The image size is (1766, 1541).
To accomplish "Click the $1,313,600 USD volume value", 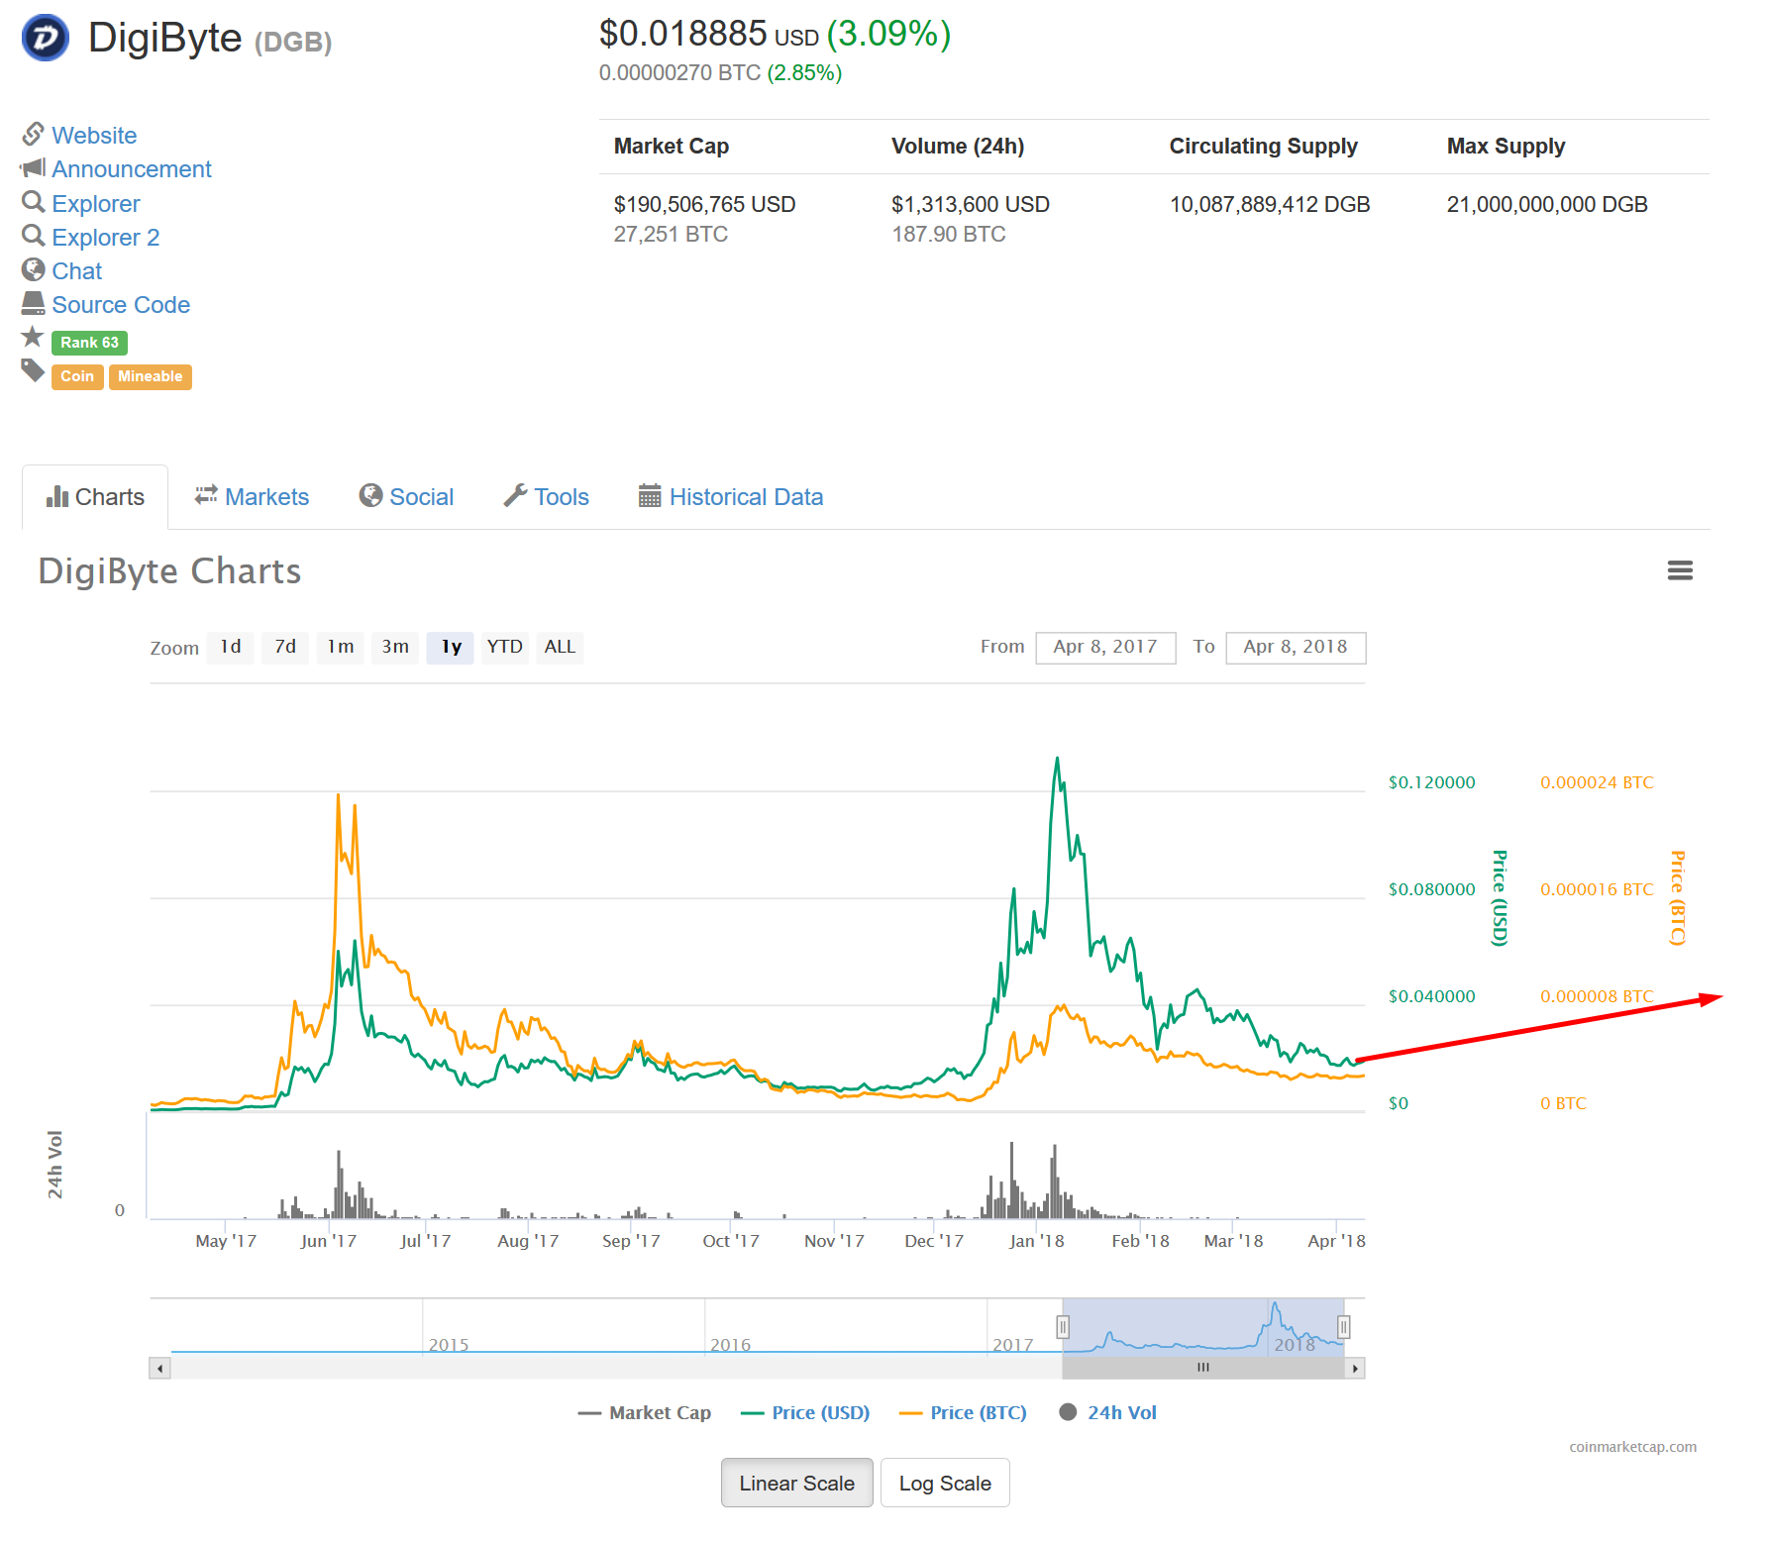I will 971,204.
